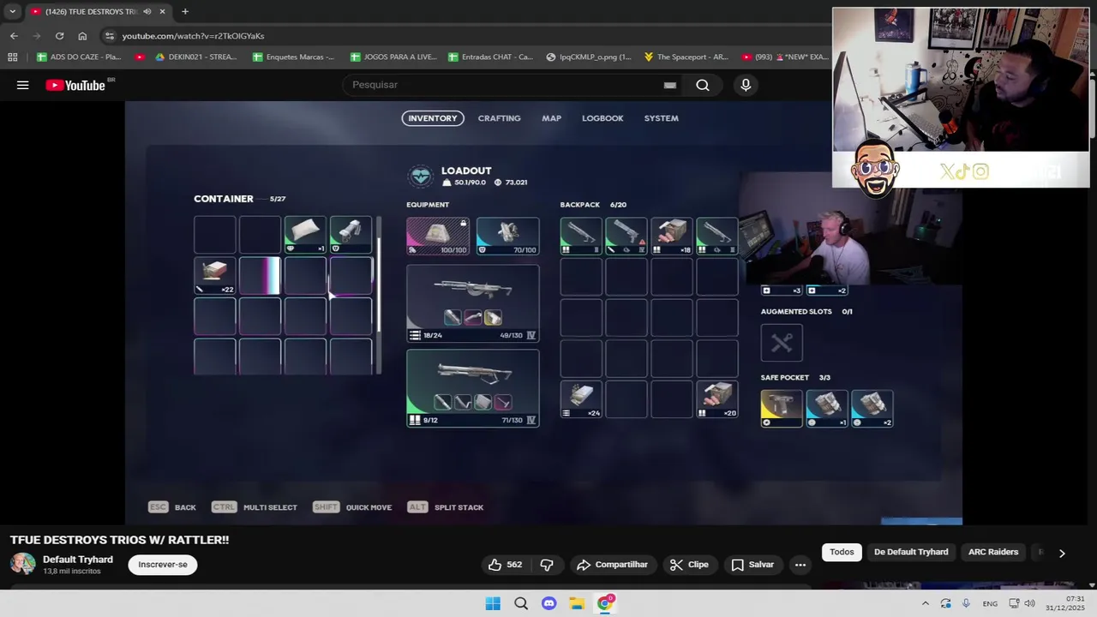Viewport: 1097px width, 617px height.
Task: Show hidden system tray icons chevron
Action: click(x=925, y=603)
